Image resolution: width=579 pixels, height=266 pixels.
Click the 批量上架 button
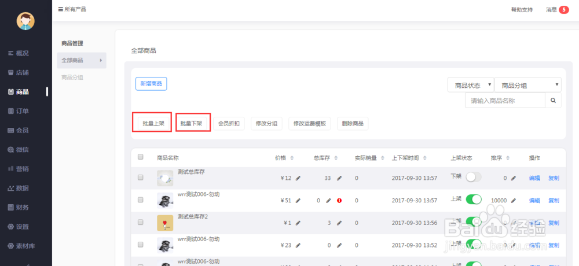[153, 124]
